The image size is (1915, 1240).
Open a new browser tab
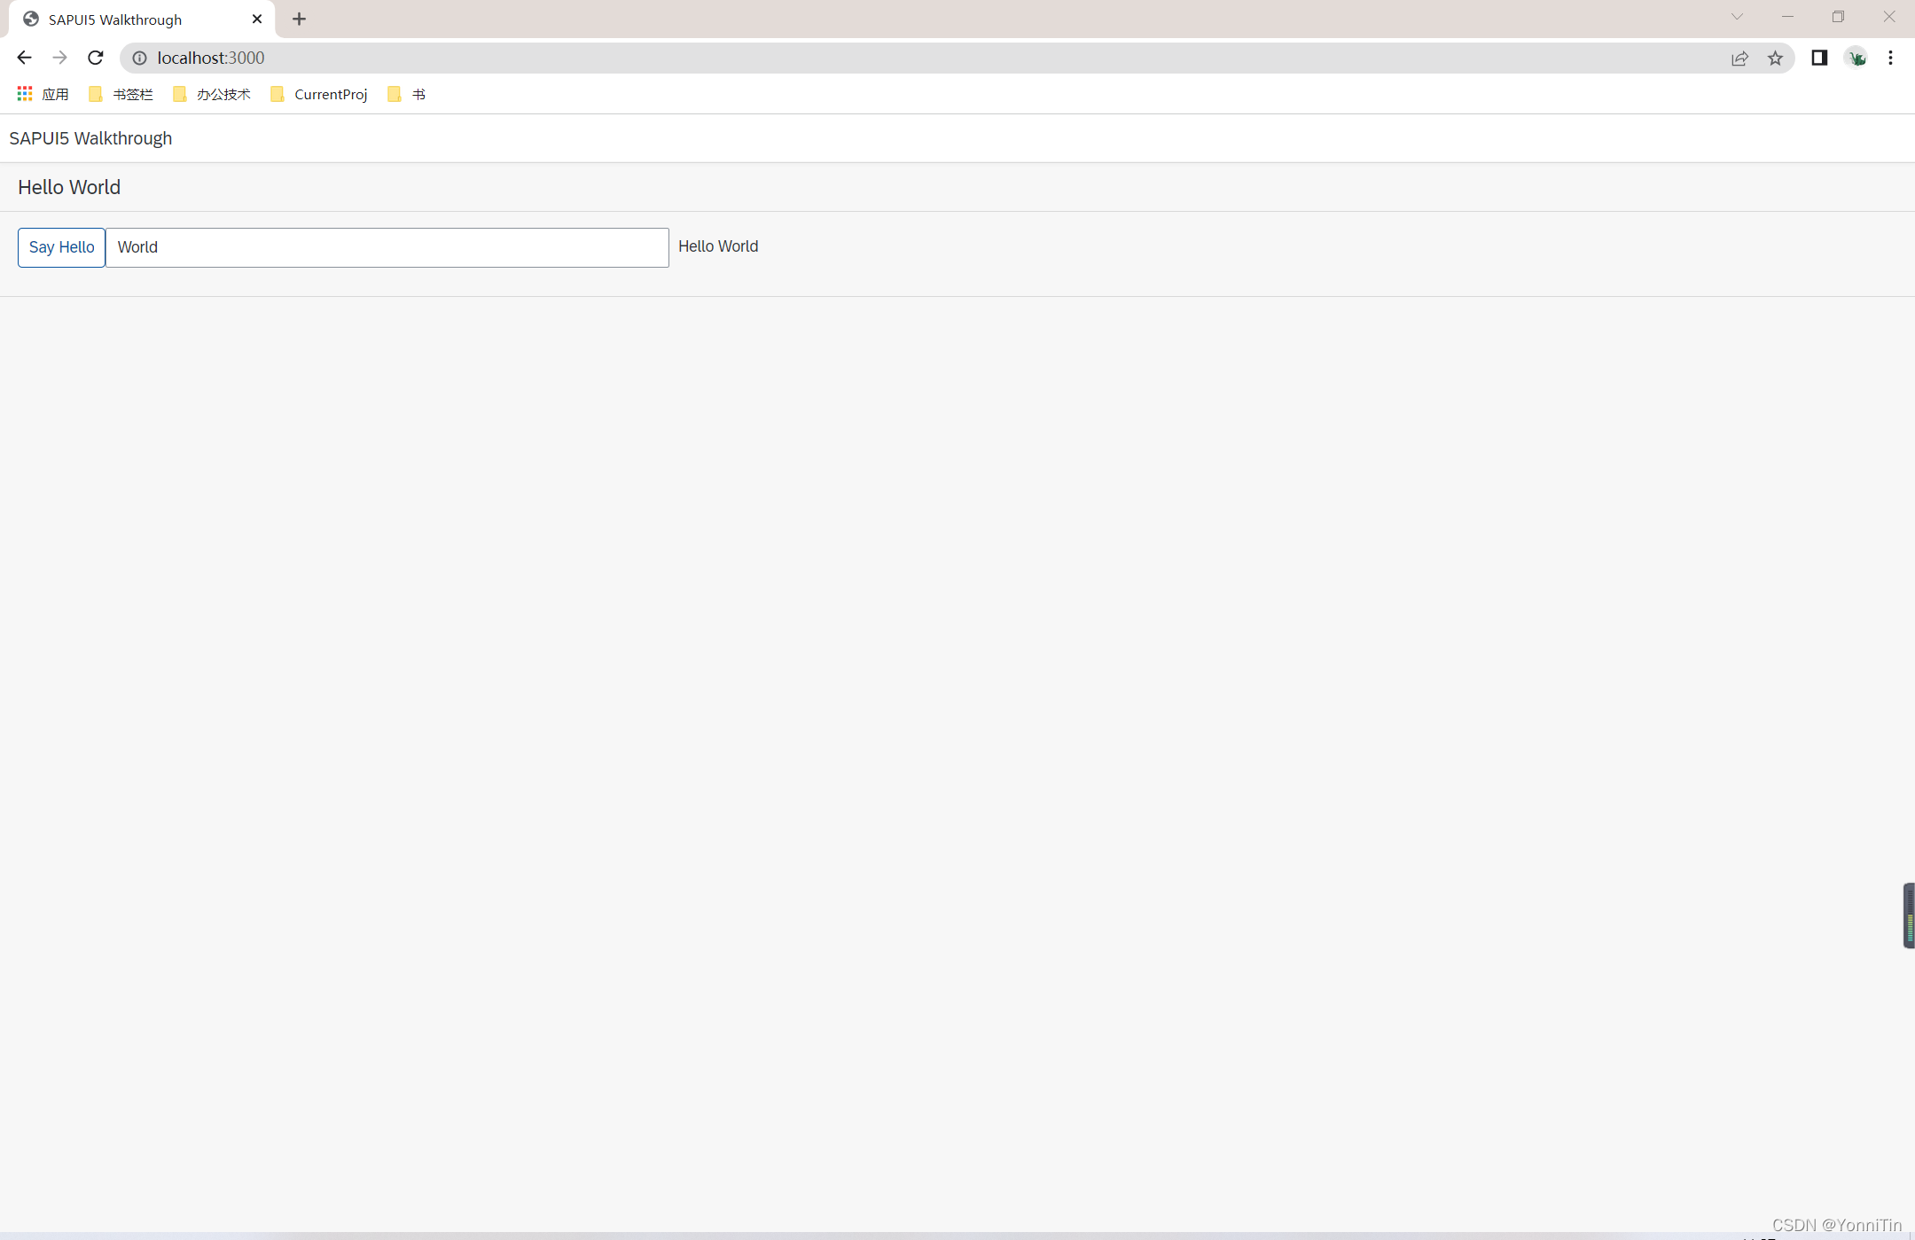[299, 18]
